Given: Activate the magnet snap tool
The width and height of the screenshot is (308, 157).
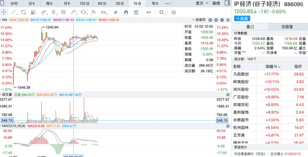Looking at the screenshot, I should pyautogui.click(x=126, y=12).
